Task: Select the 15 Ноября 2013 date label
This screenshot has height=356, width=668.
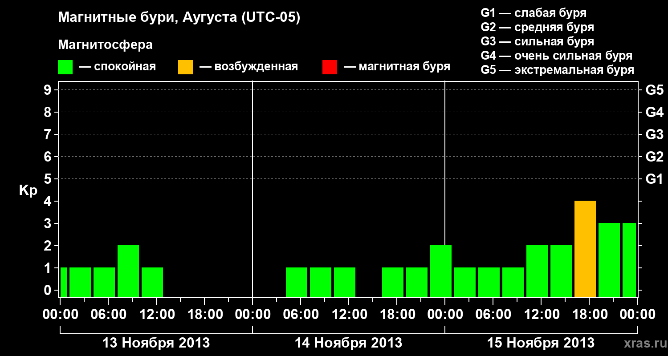Action: 541,343
